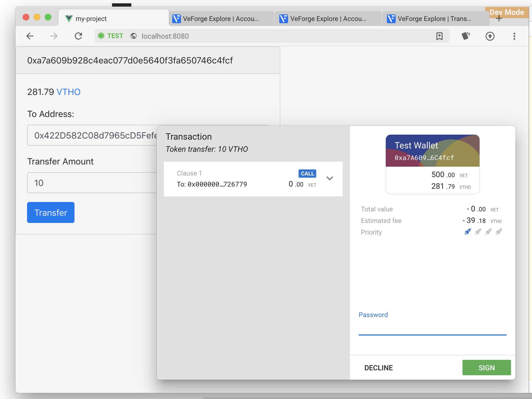Set priority to first rocket
This screenshot has width=532, height=399.
pyautogui.click(x=468, y=232)
